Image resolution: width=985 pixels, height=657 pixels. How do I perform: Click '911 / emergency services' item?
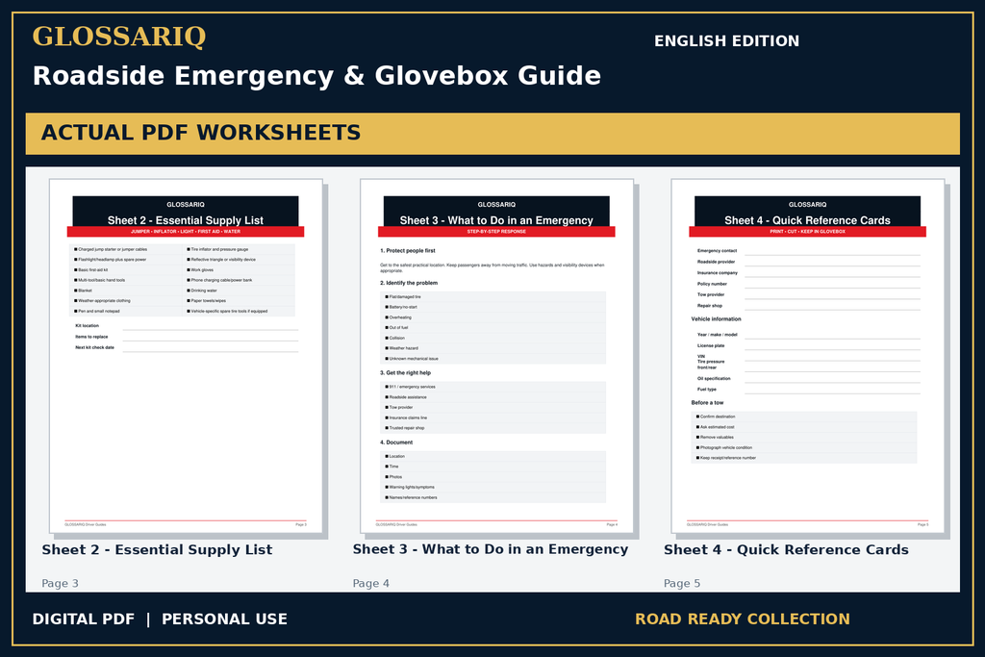click(410, 387)
